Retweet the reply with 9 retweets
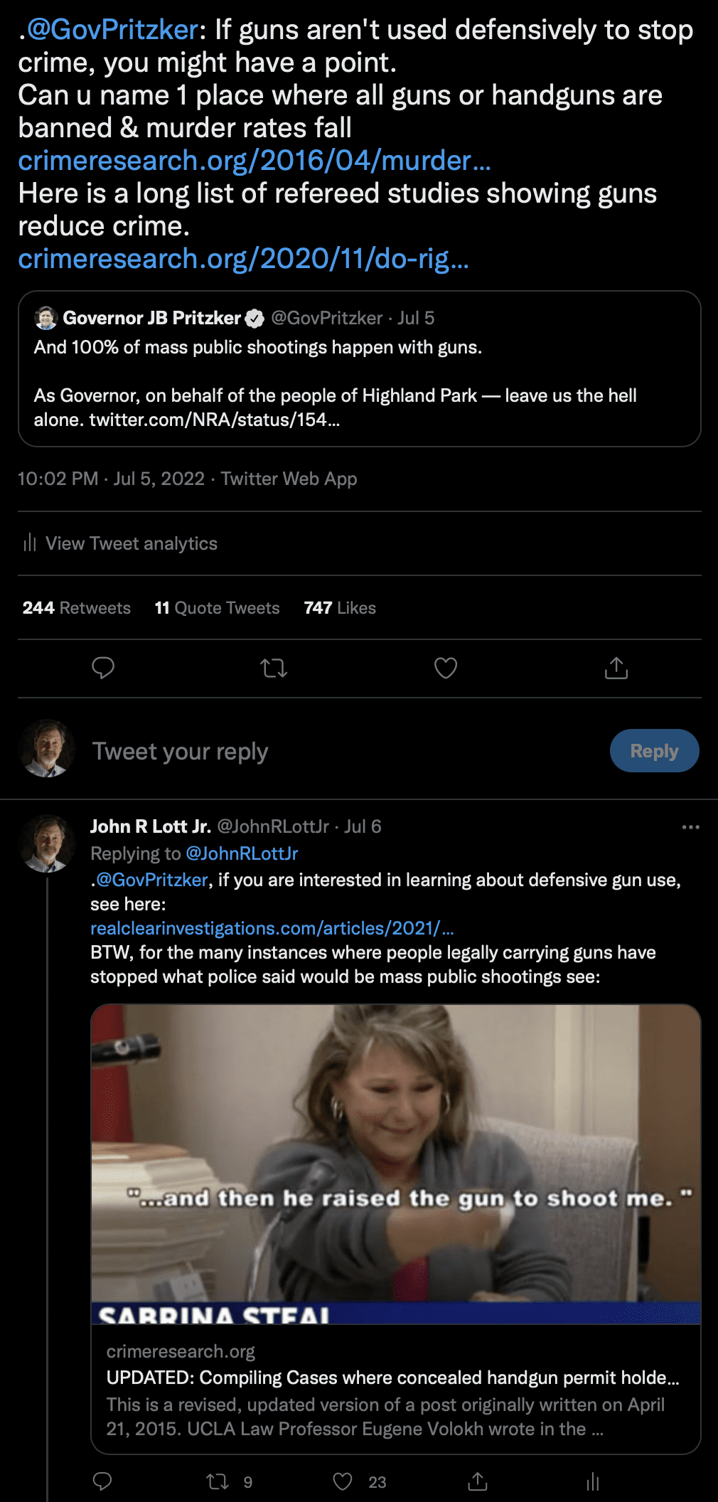This screenshot has width=718, height=1502. pos(218,1481)
